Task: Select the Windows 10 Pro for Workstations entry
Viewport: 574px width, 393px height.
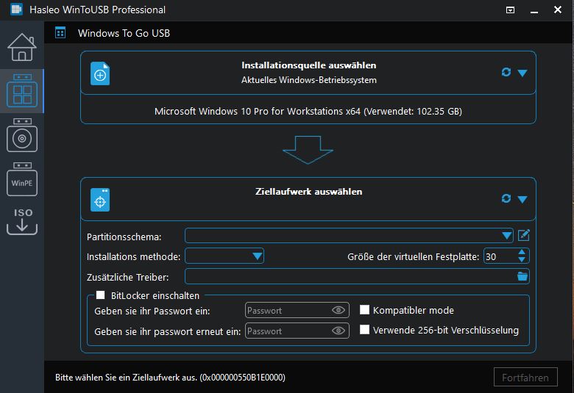Action: pyautogui.click(x=308, y=111)
